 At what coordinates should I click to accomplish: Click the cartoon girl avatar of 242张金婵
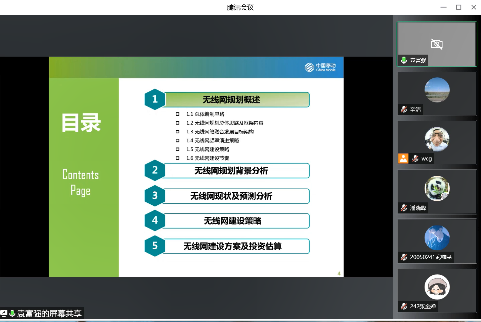(437, 287)
